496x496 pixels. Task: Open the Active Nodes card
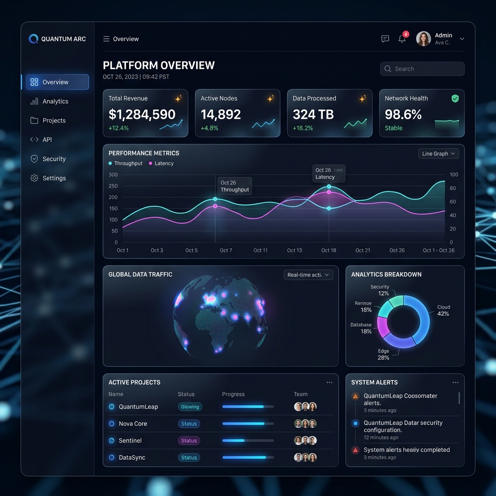[x=237, y=113]
